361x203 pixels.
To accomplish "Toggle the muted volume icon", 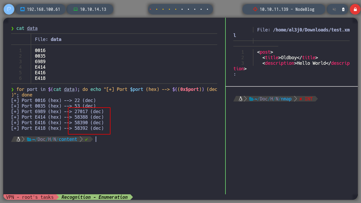I will pos(334,9).
